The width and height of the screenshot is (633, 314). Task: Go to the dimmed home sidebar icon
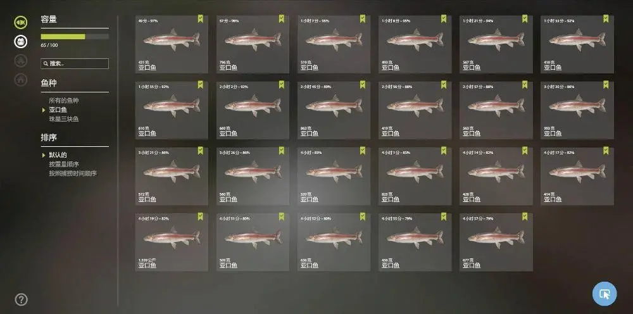coord(21,80)
